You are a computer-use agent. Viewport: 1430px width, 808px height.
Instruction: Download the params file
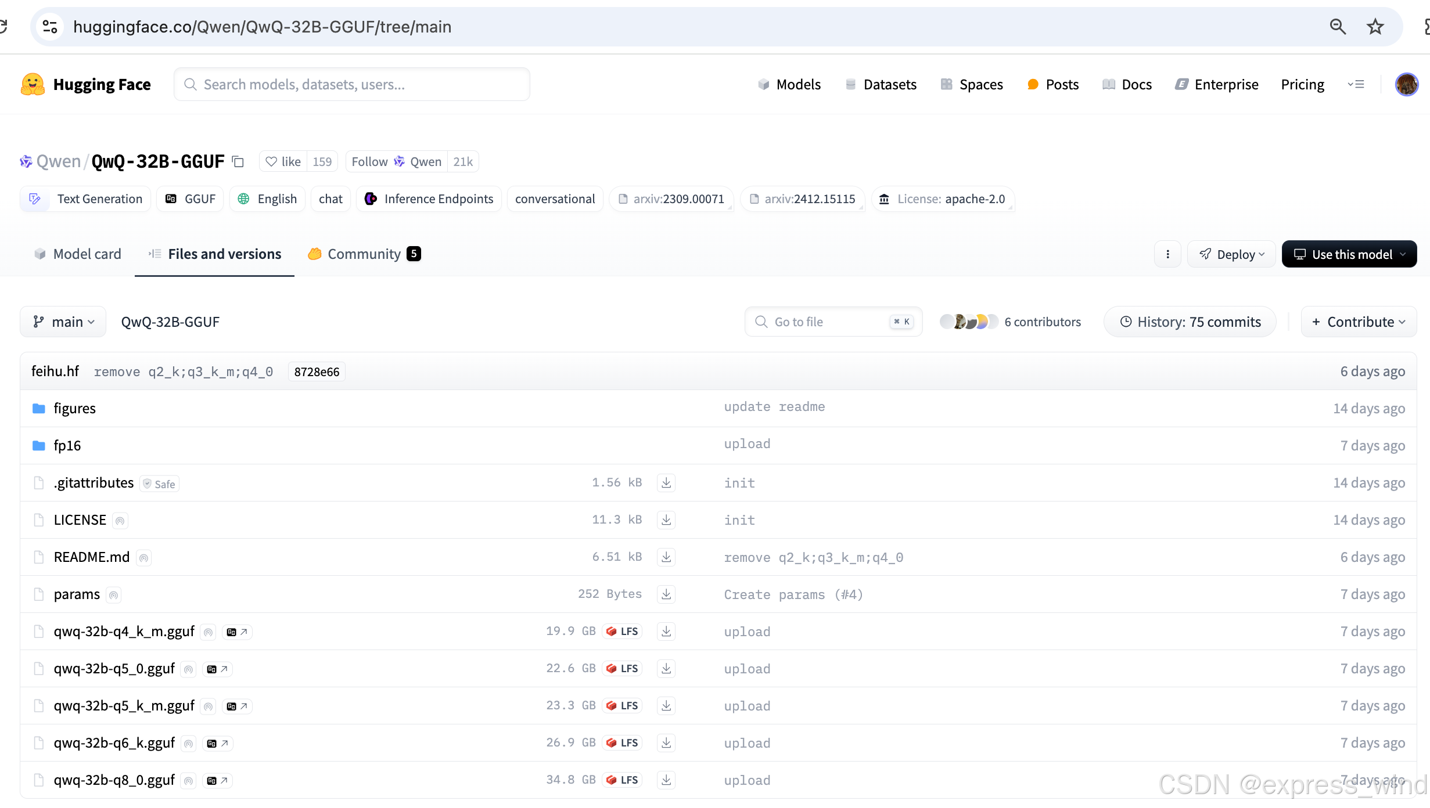click(x=666, y=594)
